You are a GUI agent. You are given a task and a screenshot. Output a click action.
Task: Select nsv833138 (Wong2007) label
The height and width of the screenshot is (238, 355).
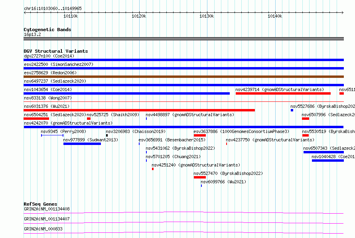click(x=48, y=98)
